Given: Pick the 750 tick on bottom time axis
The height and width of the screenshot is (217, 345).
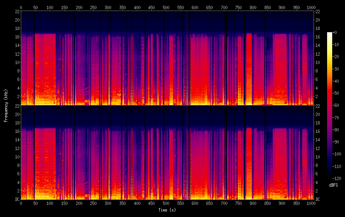Looking at the screenshot, I should [238, 203].
